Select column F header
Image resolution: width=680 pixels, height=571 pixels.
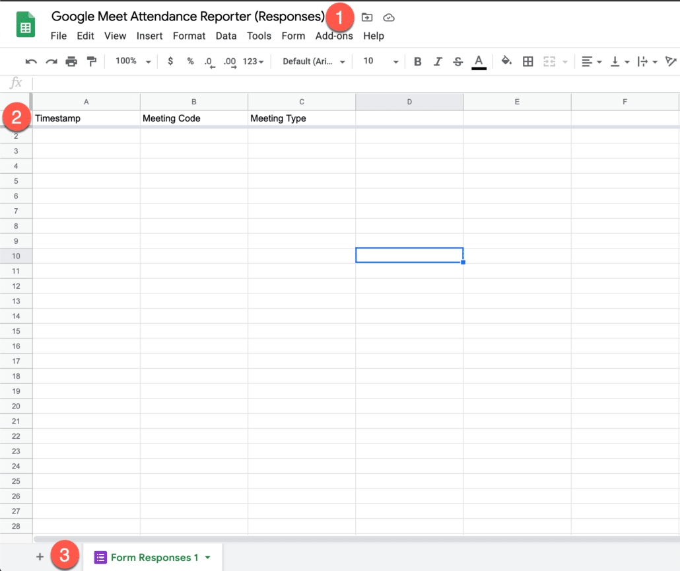tap(625, 102)
